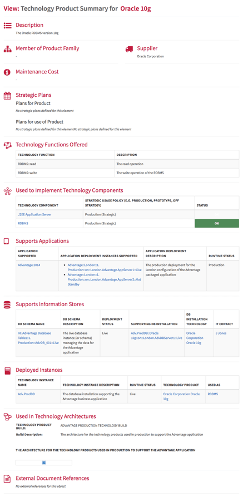Image resolution: width=243 pixels, height=501 pixels.
Task: Click the Product Family hierarchy icon
Action: [x=7, y=49]
